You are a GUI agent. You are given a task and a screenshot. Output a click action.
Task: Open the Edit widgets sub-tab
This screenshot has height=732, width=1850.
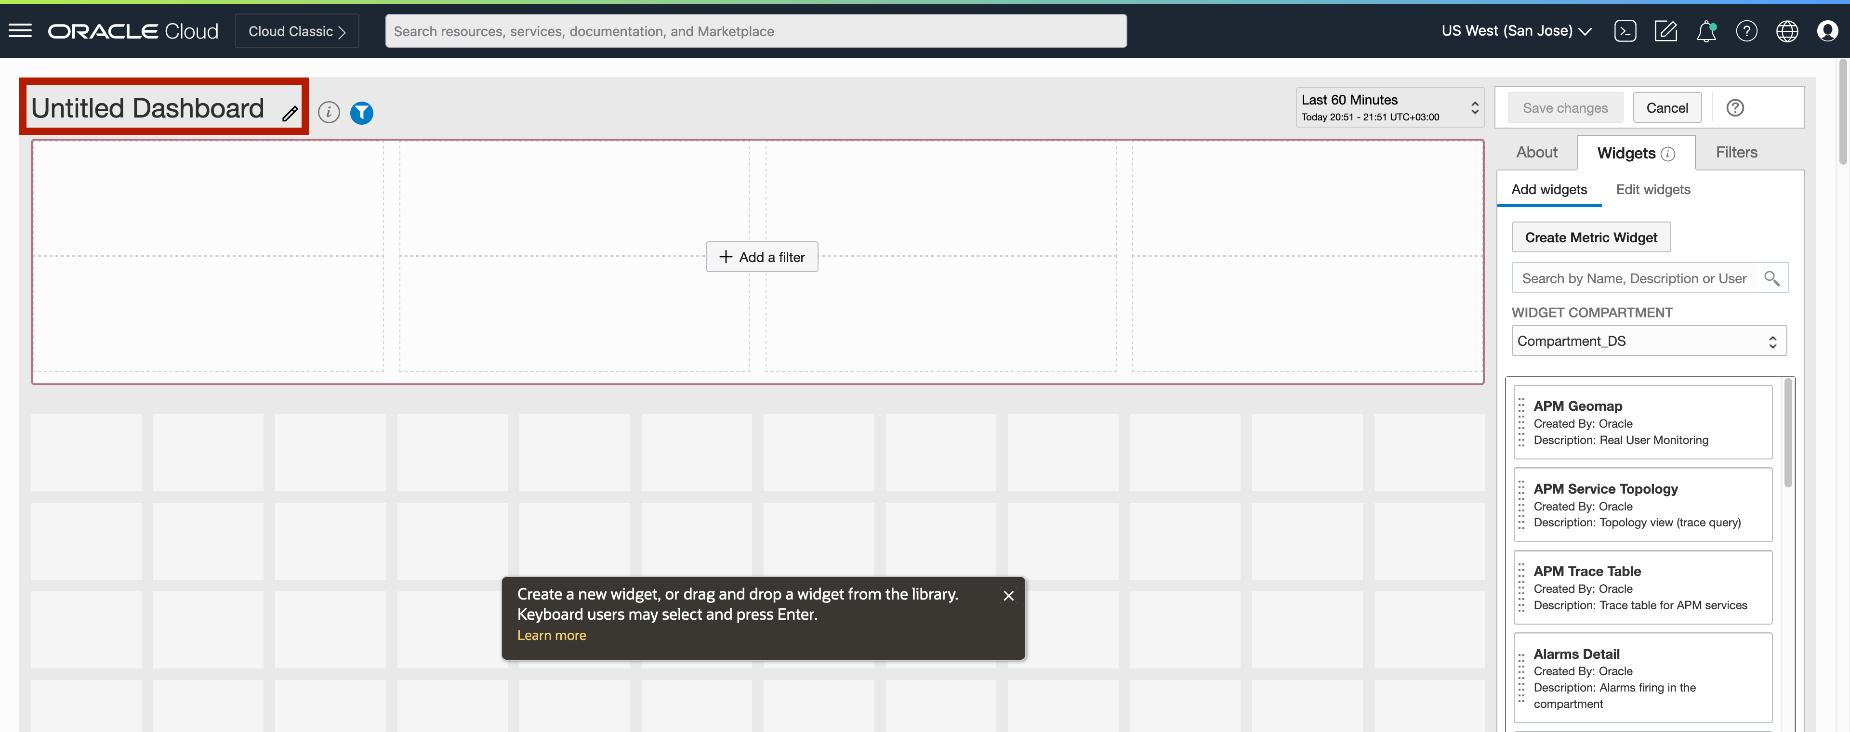coord(1652,189)
